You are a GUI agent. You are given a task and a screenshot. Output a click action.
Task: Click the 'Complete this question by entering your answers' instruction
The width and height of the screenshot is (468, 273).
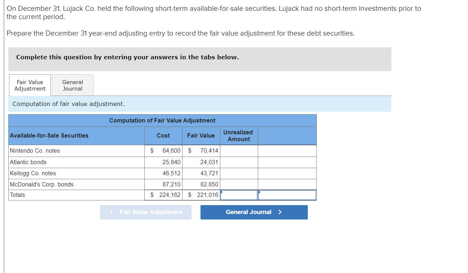pos(127,57)
